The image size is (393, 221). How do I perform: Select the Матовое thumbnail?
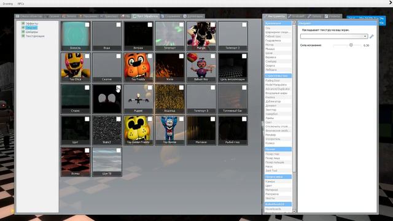pos(201,130)
